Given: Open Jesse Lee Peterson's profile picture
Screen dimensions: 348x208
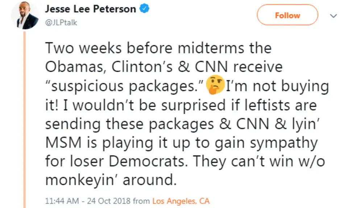Looking at the screenshot, I should pyautogui.click(x=25, y=16).
